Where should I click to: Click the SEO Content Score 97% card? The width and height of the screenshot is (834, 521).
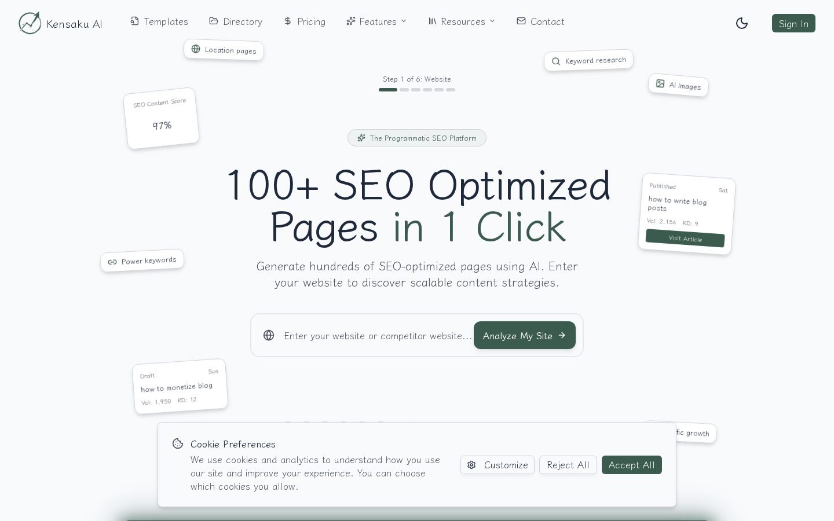pyautogui.click(x=161, y=118)
